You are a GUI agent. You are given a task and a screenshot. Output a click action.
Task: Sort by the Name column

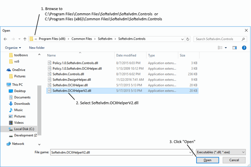(51, 55)
